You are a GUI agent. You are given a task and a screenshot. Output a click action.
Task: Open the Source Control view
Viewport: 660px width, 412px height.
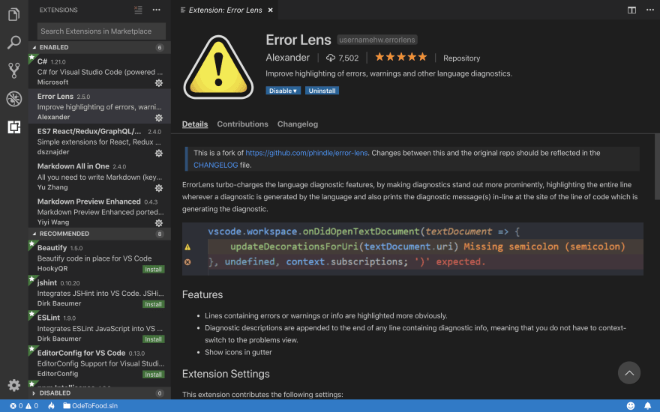click(x=14, y=70)
